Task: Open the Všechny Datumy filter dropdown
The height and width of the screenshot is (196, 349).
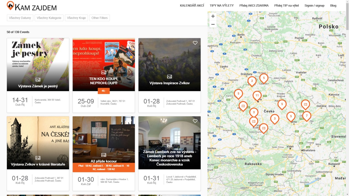Action: pyautogui.click(x=20, y=18)
